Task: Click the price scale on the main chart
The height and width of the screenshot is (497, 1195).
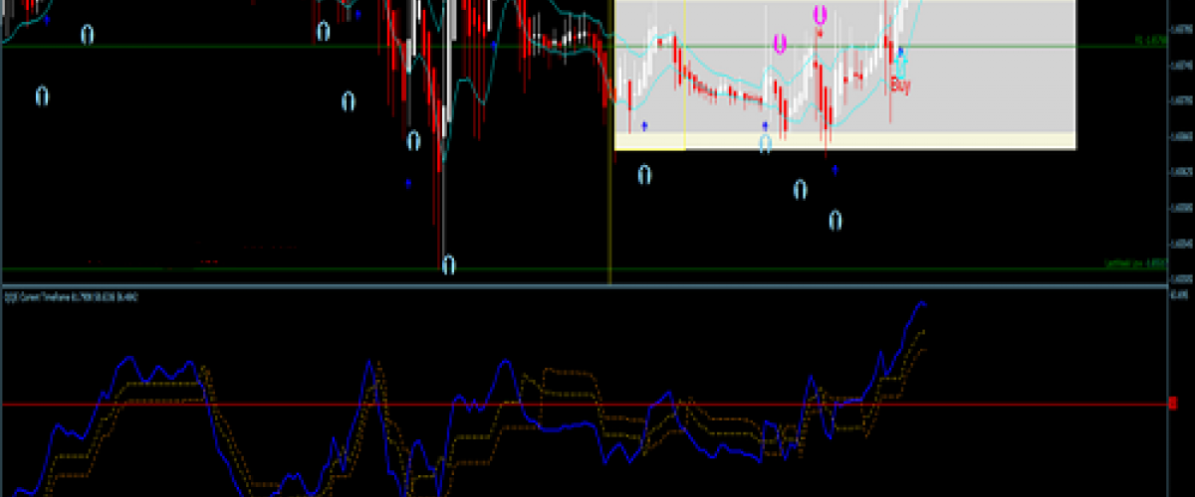Action: tap(1180, 149)
